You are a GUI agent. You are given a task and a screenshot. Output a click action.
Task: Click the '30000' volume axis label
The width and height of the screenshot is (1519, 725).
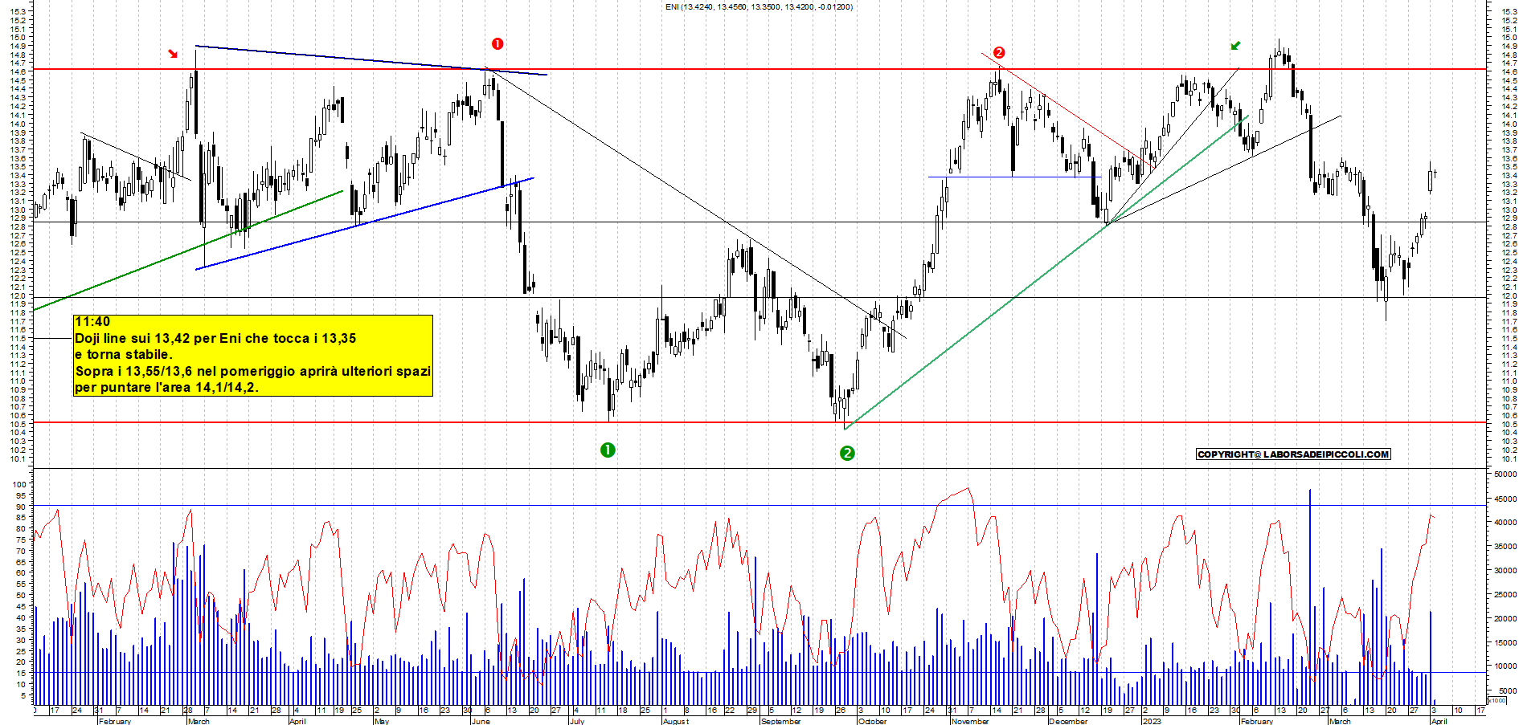1505,571
